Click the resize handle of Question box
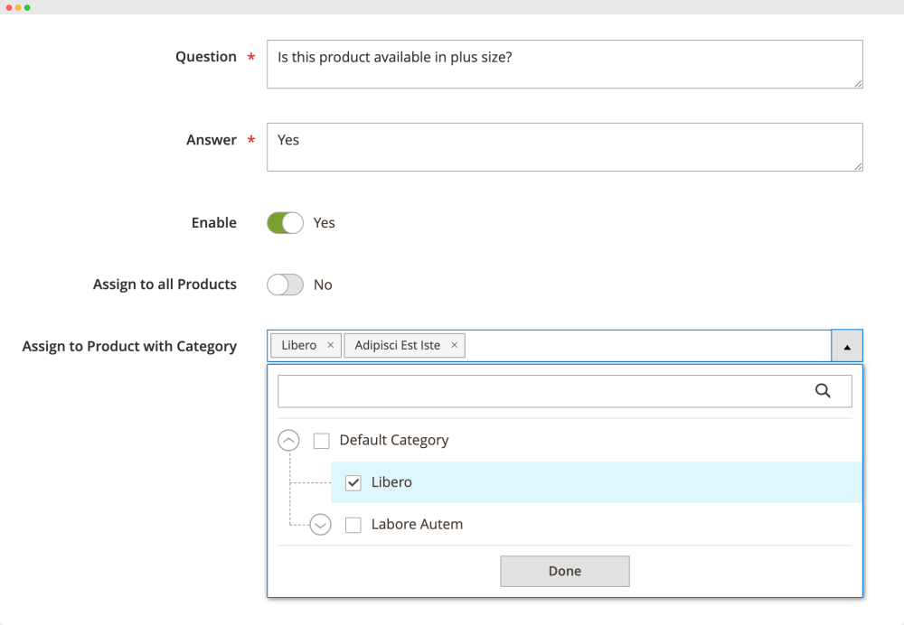The width and height of the screenshot is (904, 625). (x=858, y=83)
